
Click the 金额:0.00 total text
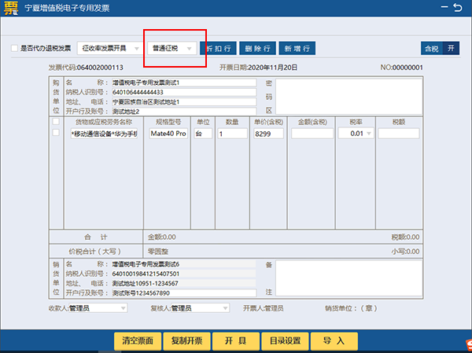[x=161, y=237]
